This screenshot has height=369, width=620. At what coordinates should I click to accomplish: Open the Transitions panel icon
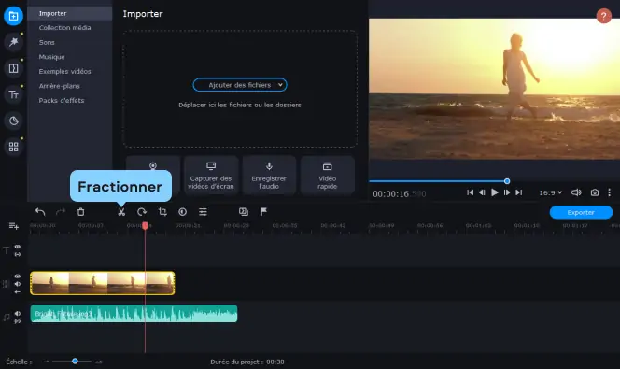(x=13, y=68)
